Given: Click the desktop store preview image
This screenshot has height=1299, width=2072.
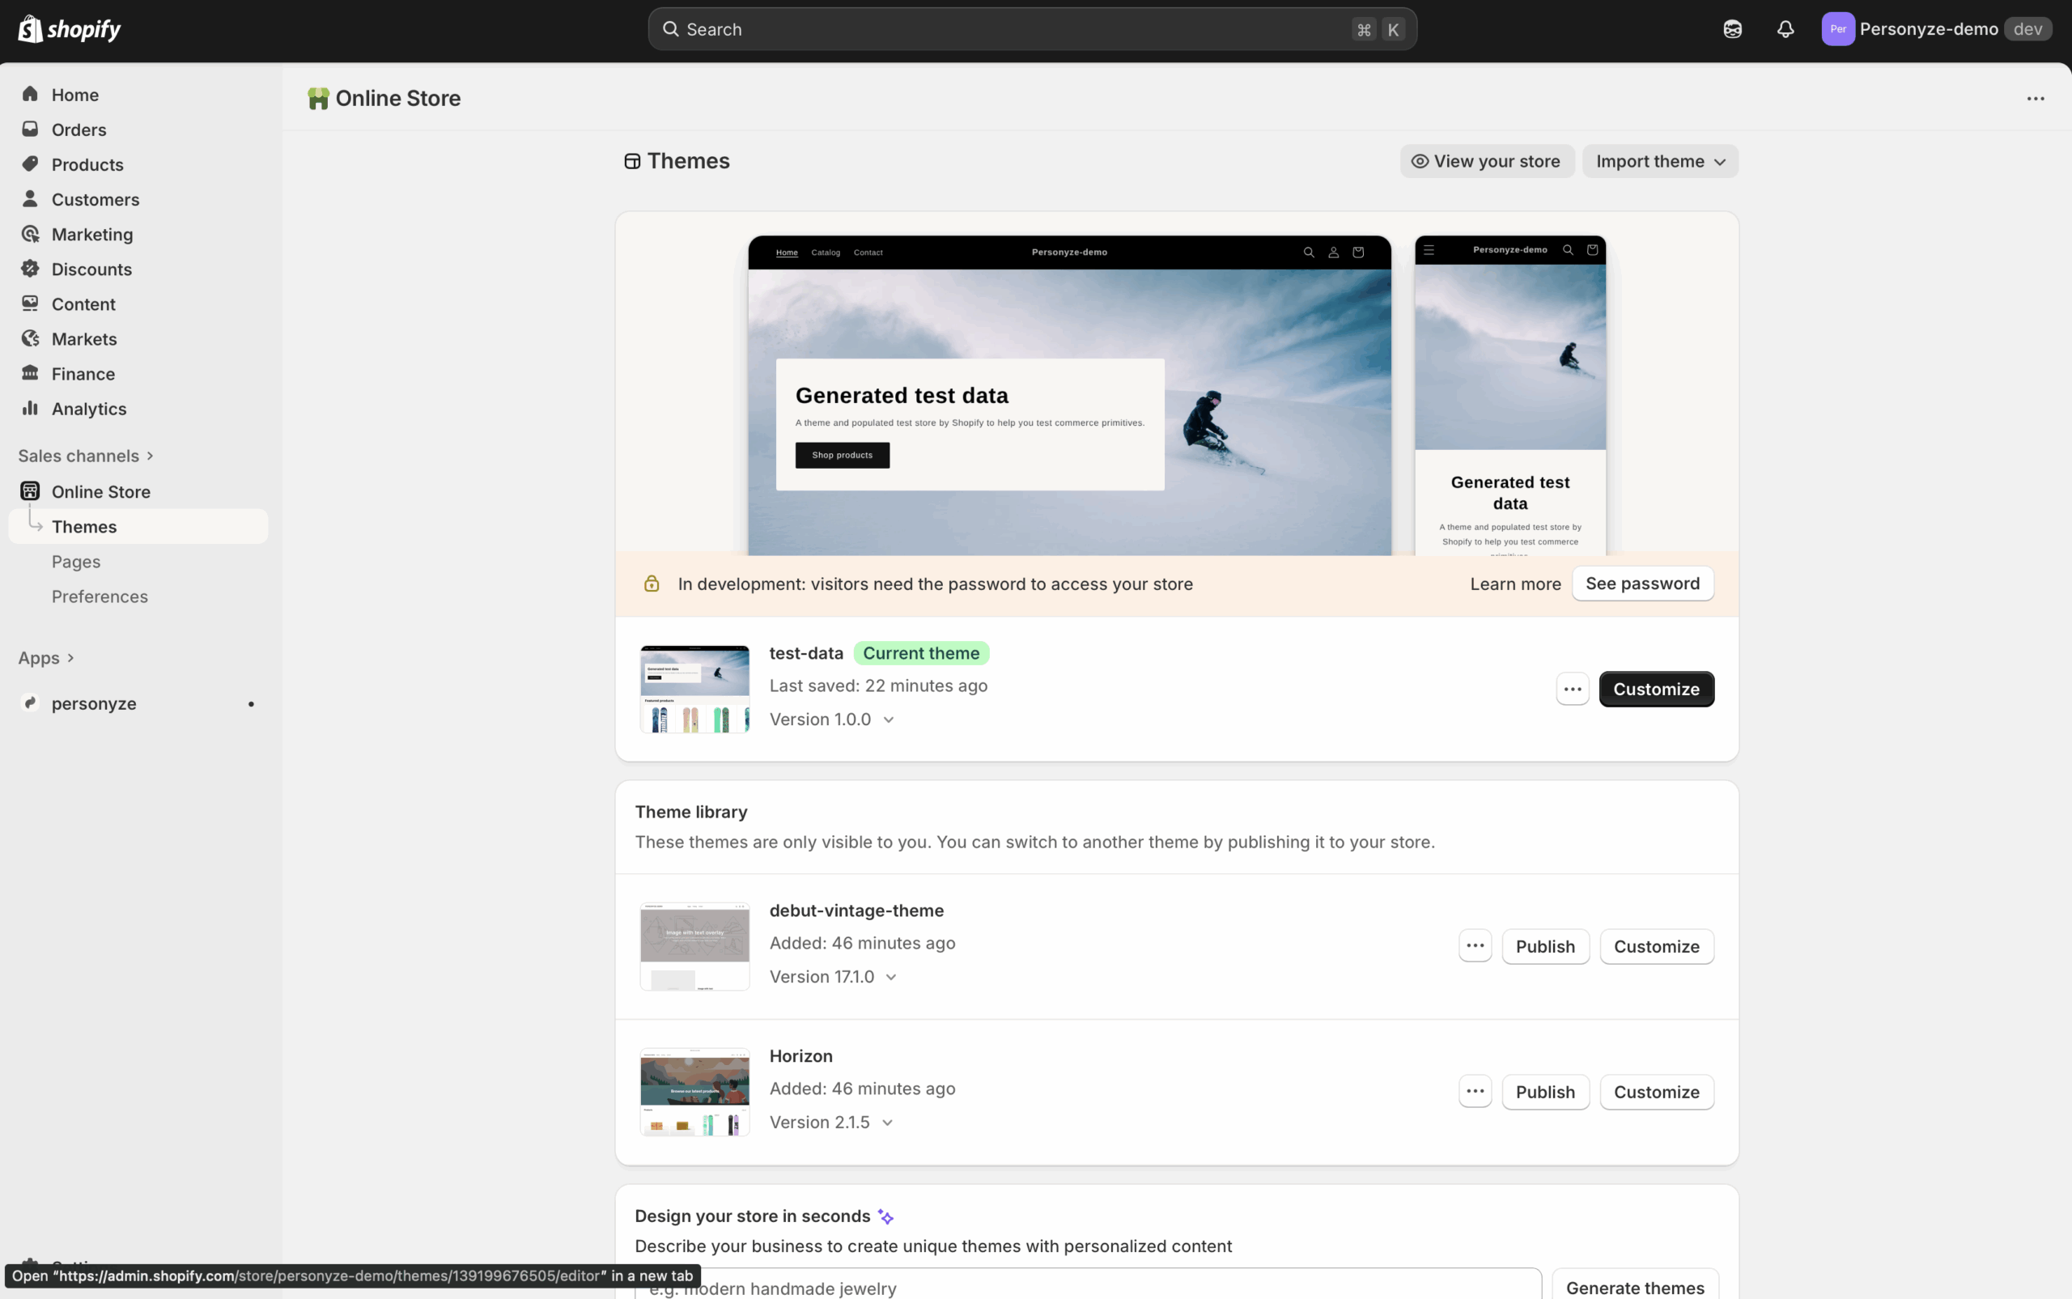Looking at the screenshot, I should pos(1068,395).
